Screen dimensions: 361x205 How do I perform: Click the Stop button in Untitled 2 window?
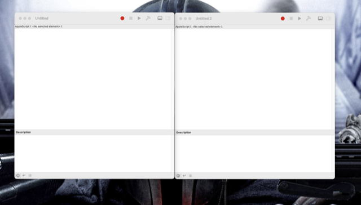point(291,19)
